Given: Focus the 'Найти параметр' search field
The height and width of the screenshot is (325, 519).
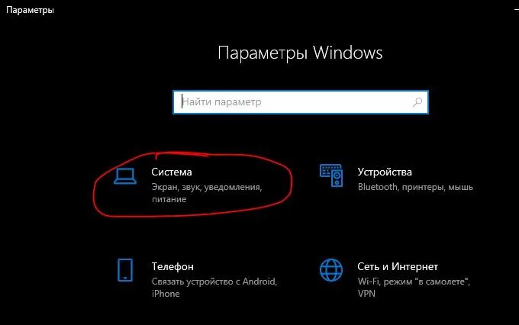Looking at the screenshot, I should [301, 102].
